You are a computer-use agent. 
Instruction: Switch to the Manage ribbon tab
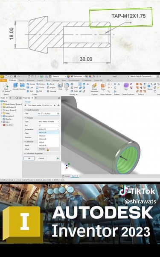[x=56, y=81]
